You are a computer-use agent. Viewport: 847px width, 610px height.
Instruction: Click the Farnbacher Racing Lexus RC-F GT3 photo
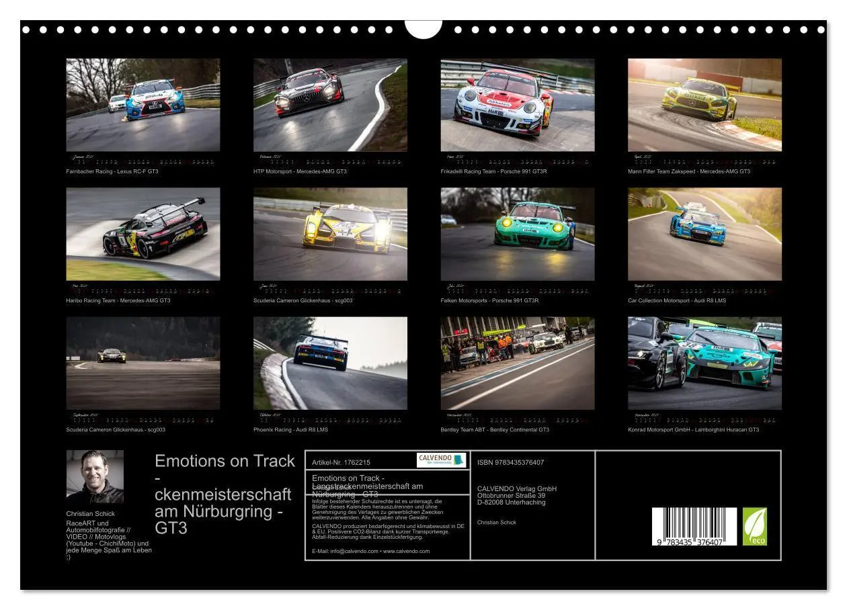[143, 105]
